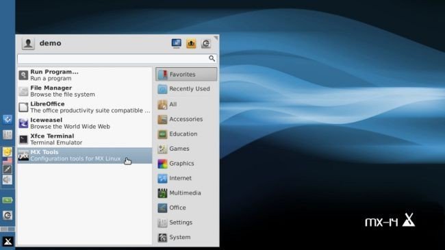Click the LibreOffice document icon
445x250 pixels.
coord(23,108)
